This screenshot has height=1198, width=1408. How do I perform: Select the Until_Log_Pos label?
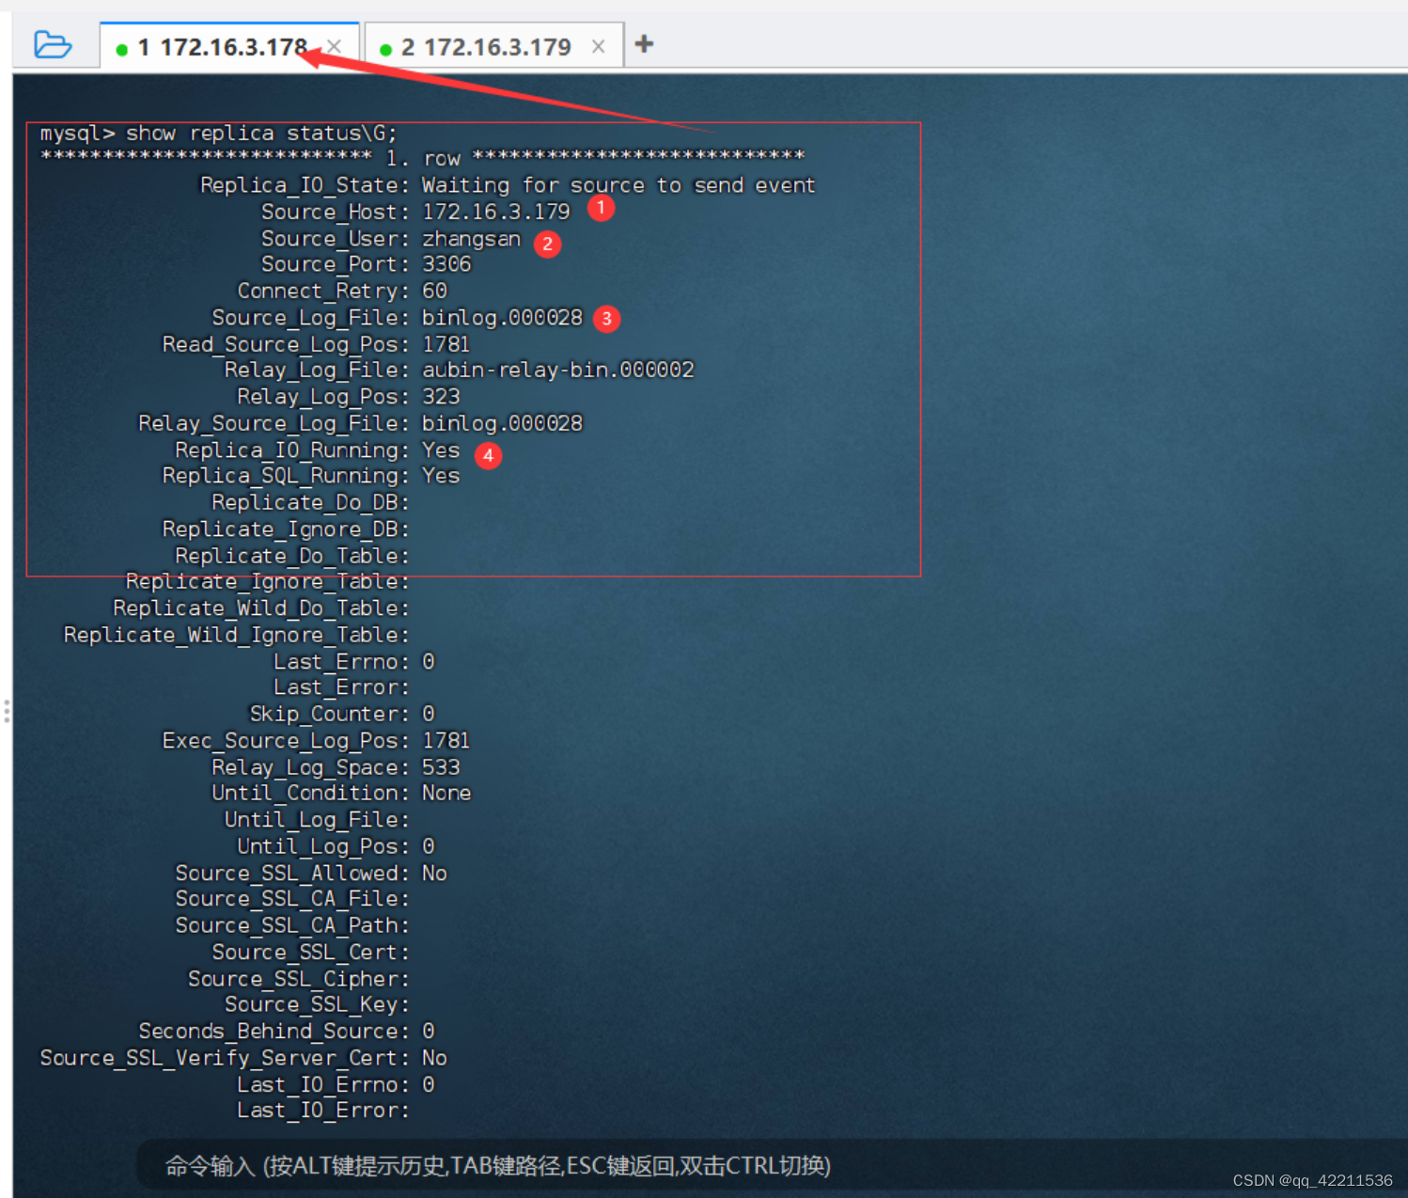323,846
